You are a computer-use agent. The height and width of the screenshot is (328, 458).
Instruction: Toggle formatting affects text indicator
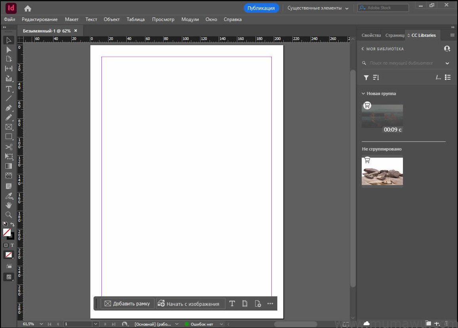12,245
